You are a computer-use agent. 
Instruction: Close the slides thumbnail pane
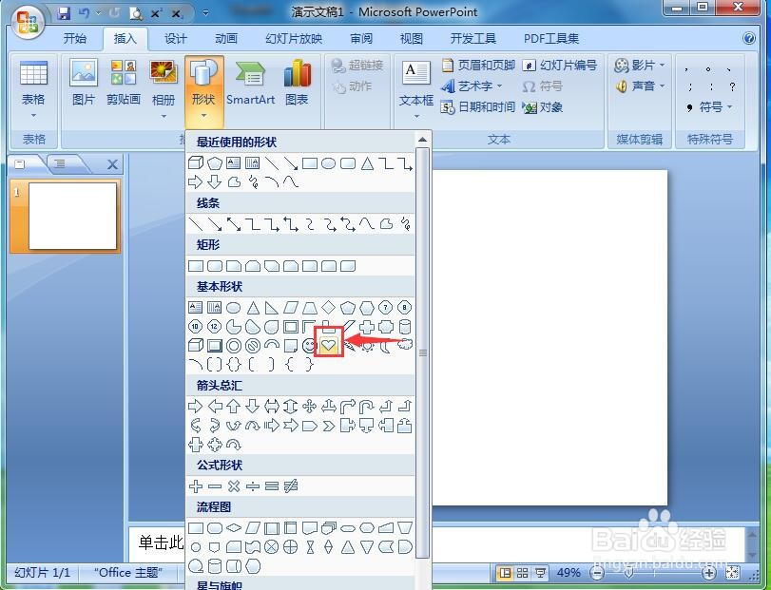point(112,164)
